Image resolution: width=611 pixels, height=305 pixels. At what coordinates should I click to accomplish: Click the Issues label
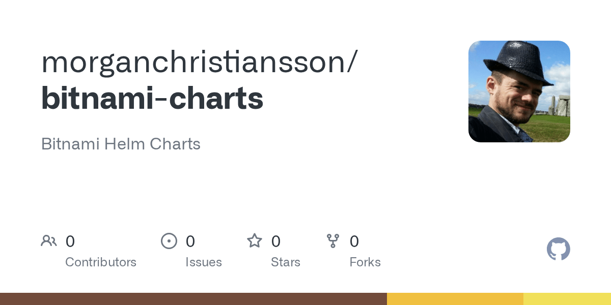[204, 262]
